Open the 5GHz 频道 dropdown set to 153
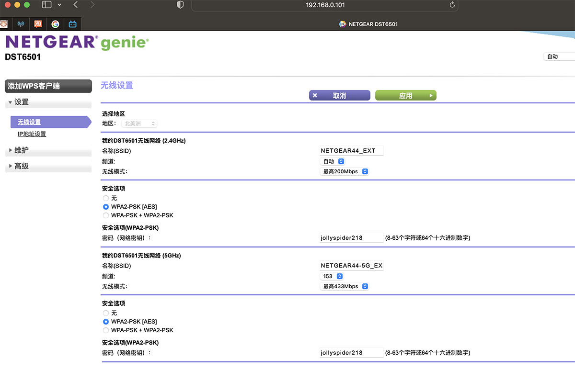 [332, 276]
